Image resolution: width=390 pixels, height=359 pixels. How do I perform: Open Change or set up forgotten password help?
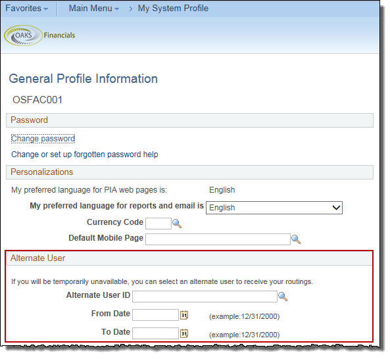(85, 155)
